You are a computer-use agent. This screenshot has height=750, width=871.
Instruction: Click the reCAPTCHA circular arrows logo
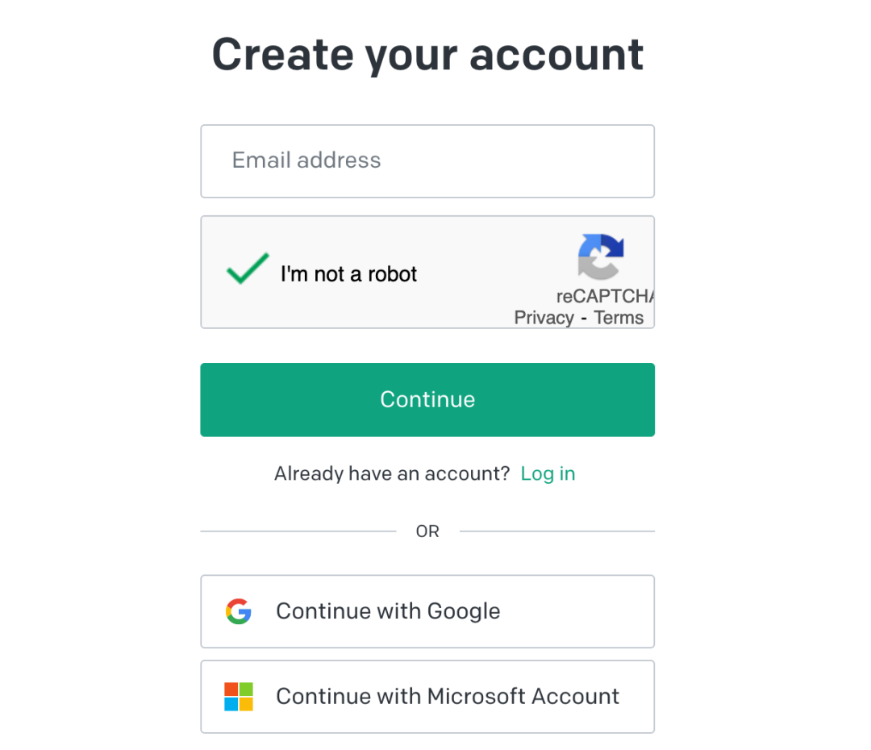click(x=601, y=256)
